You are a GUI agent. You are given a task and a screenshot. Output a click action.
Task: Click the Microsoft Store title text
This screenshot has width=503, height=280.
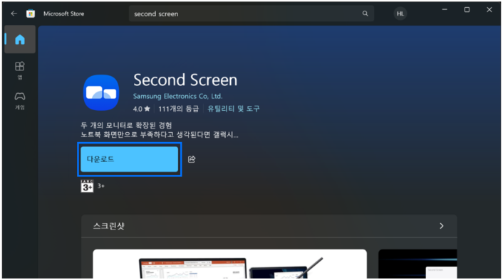point(64,14)
